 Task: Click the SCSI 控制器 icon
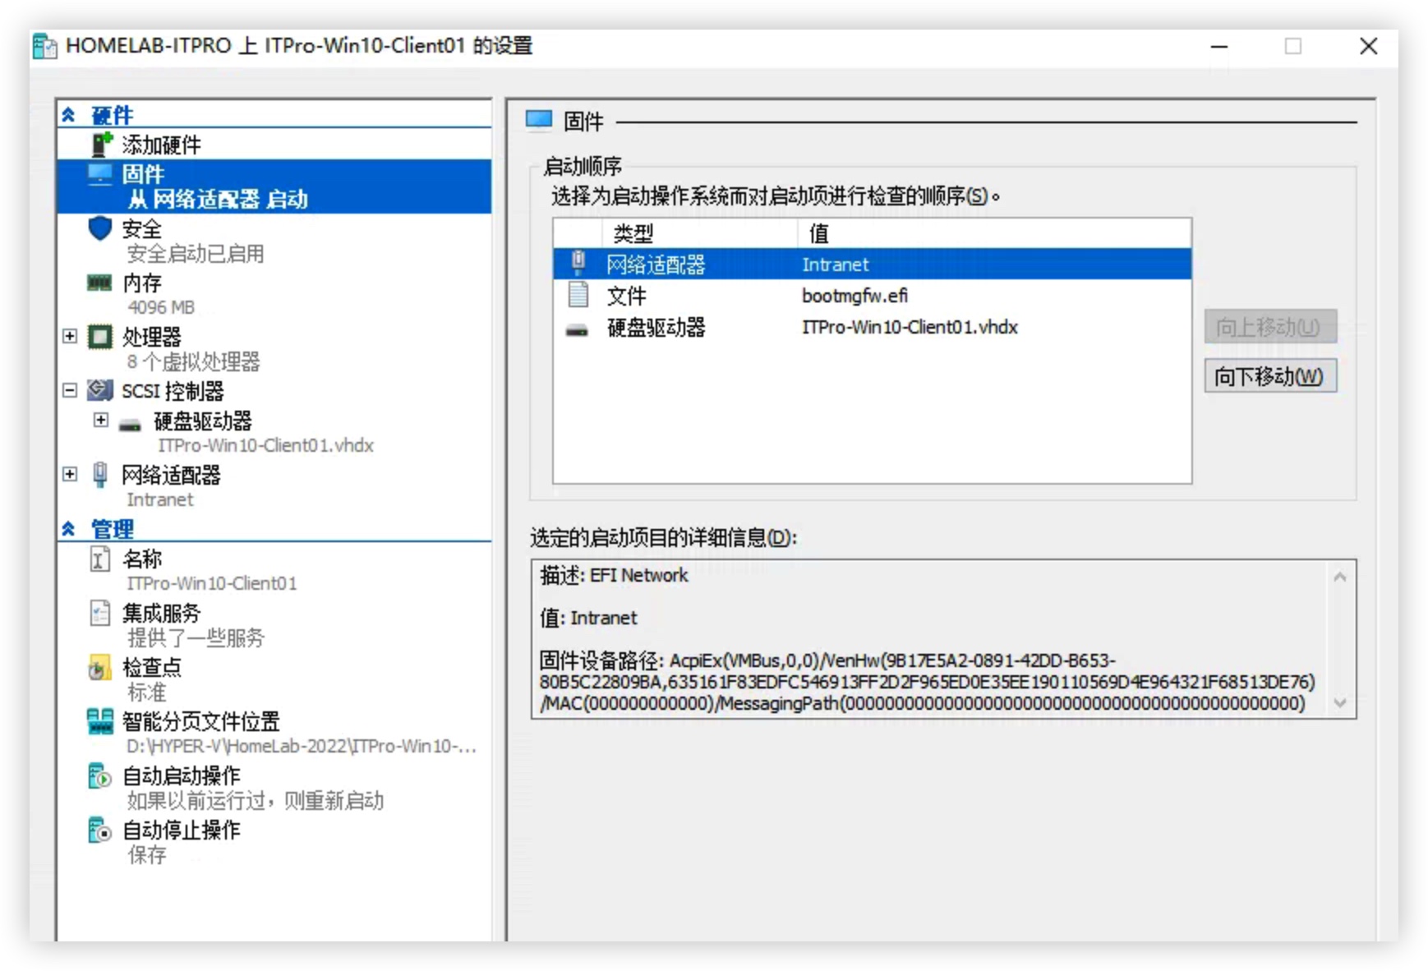(99, 390)
